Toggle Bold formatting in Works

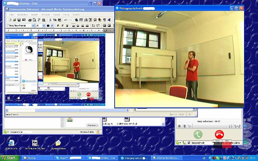point(58,26)
